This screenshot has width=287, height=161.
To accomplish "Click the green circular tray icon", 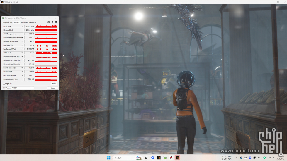I will 264,158.
